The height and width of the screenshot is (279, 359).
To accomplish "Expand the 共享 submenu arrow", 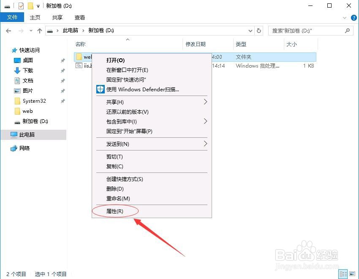I will click(205, 102).
